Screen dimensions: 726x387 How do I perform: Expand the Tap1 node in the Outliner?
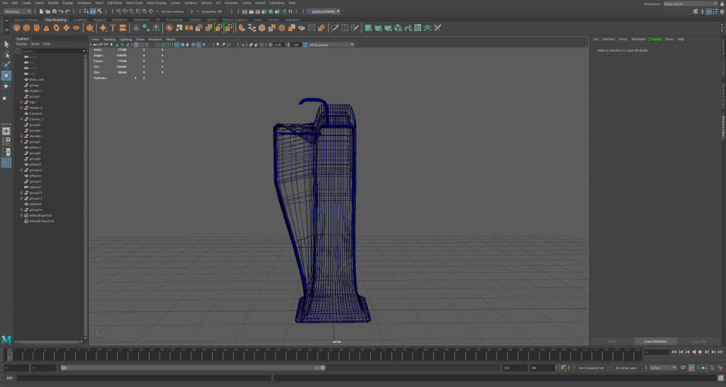[22, 102]
